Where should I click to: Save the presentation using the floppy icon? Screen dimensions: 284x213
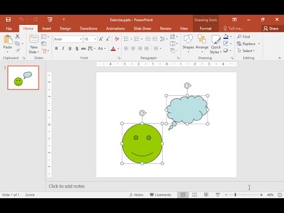[8, 20]
